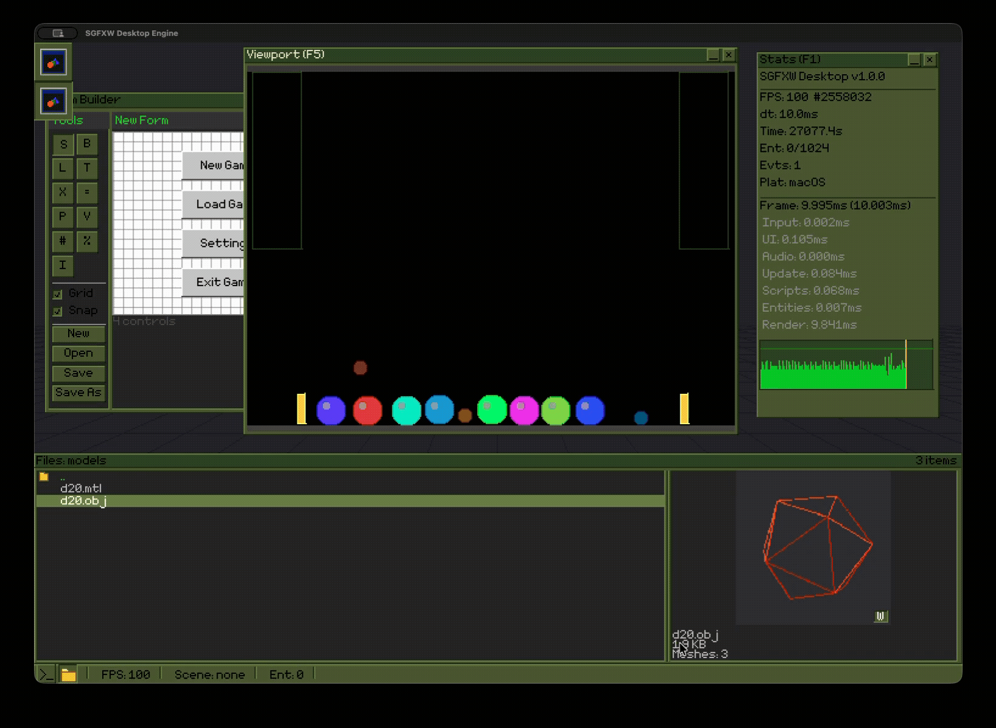The width and height of the screenshot is (996, 728).
Task: Select the d20.obj row in the file list
Action: pyautogui.click(x=350, y=501)
